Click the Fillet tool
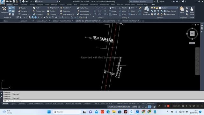 [132, 11]
